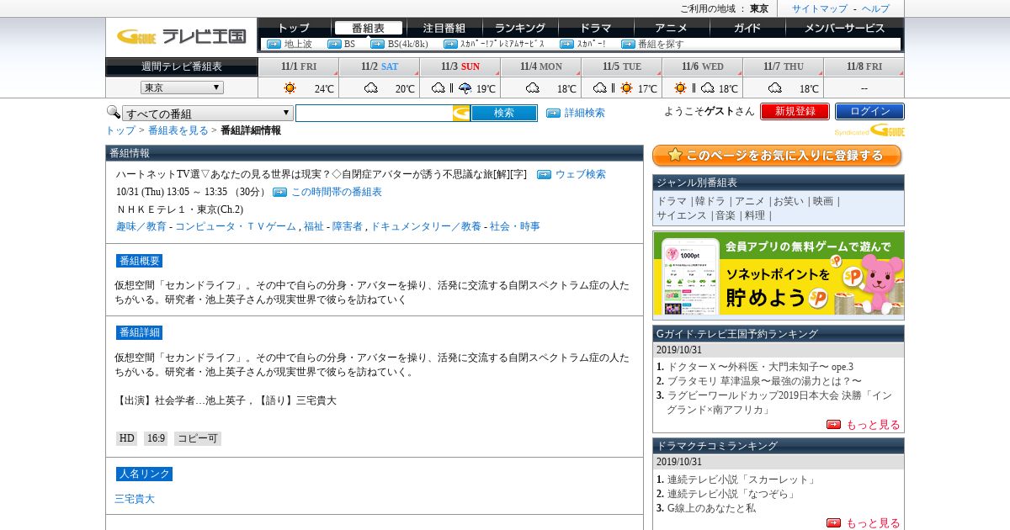Open ドクターX ranking entry
Screen dimensions: 1010x530
pos(760,367)
